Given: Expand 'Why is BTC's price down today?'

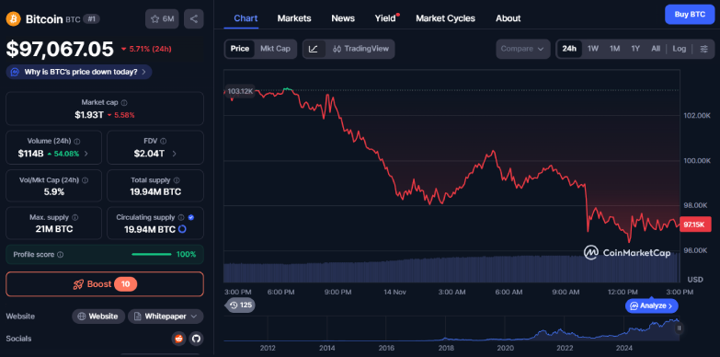Looking at the screenshot, I should (79, 72).
